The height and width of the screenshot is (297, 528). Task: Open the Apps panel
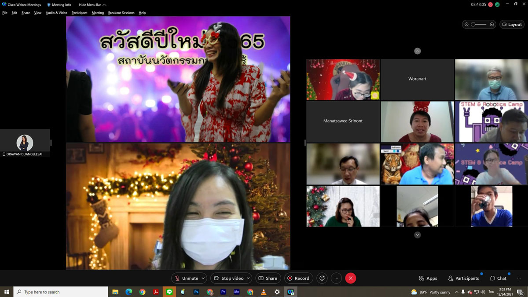428,278
